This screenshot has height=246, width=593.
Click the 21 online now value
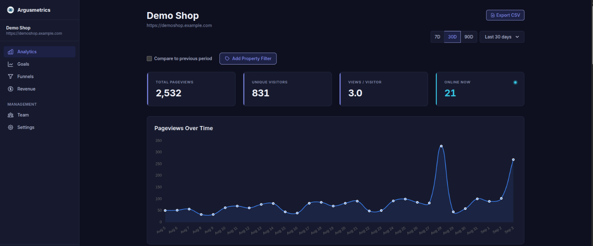tap(450, 93)
